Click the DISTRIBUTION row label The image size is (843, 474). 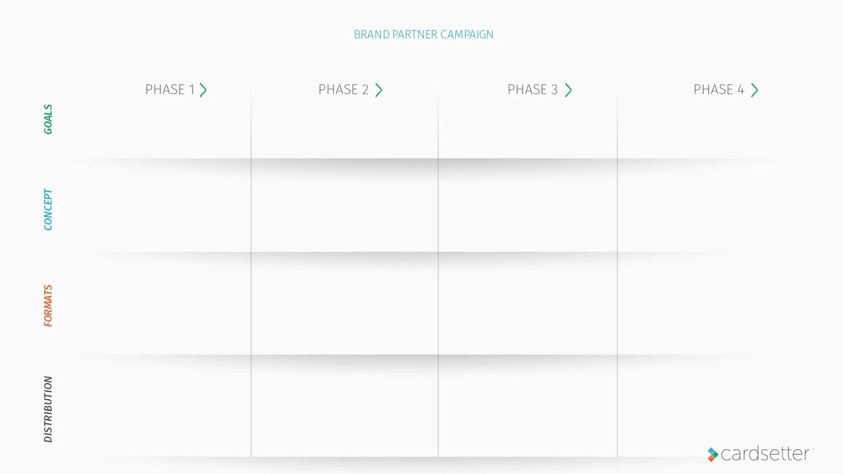48,409
